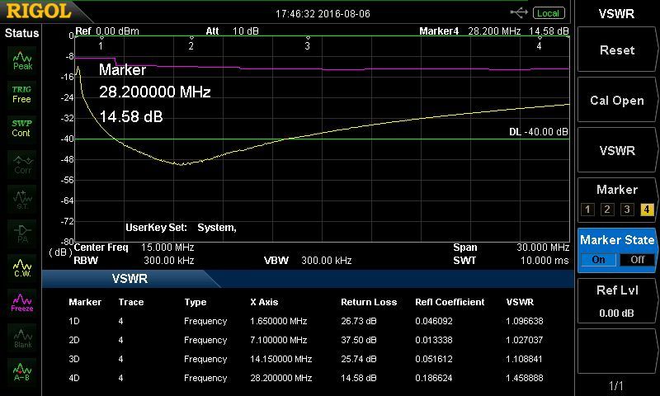Select the C.W. trace status icon
660x396 pixels.
(x=22, y=266)
